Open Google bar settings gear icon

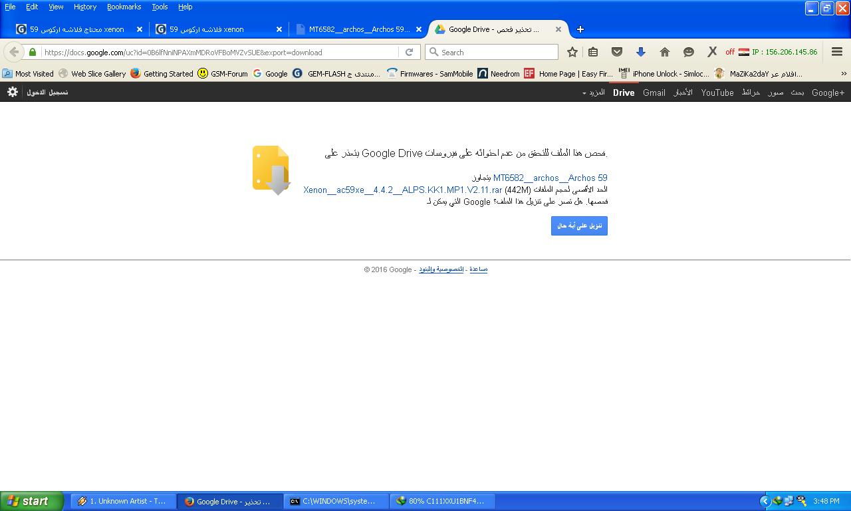pos(13,92)
